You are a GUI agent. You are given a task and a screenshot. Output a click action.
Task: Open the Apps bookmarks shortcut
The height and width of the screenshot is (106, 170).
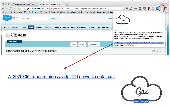click(5, 12)
